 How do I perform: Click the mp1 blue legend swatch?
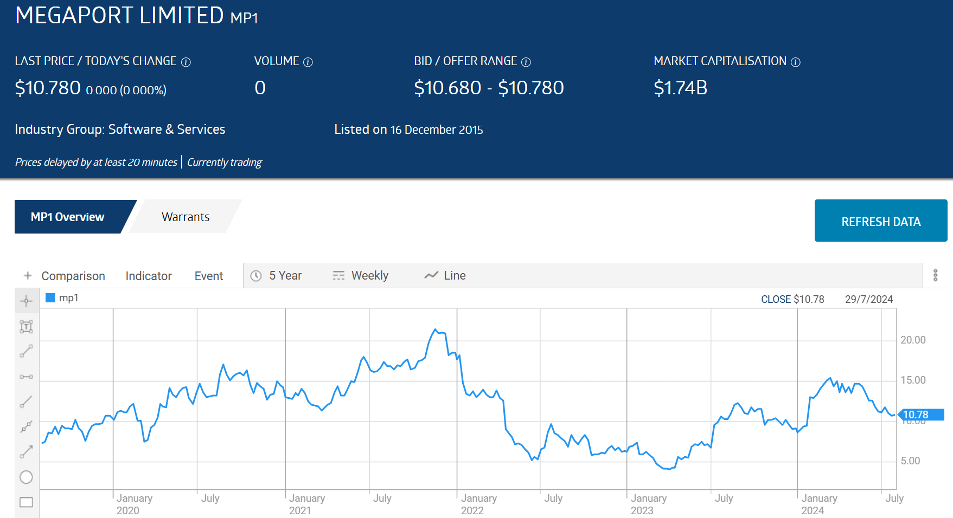[50, 297]
